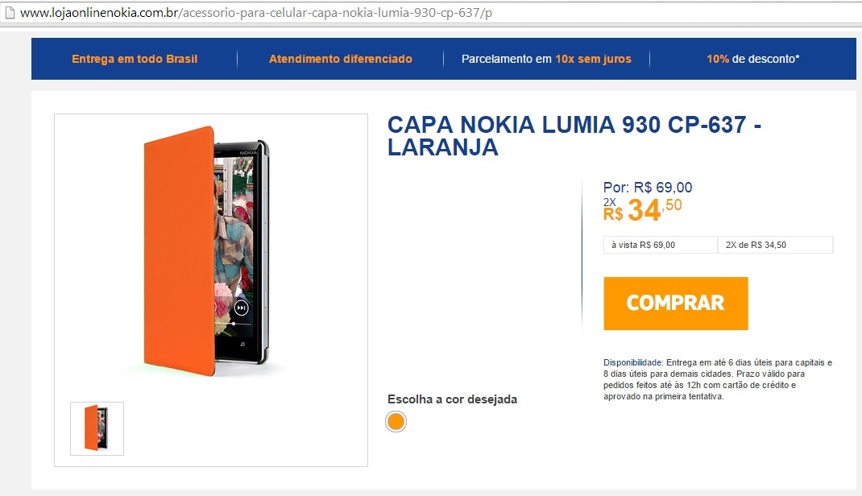862x496 pixels.
Task: Click the page icon in the address bar
Action: tap(9, 13)
